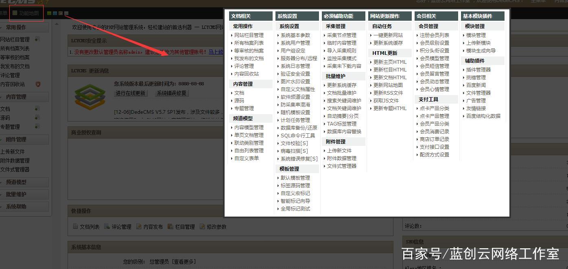Open 文档批量维护 in the function map
Image resolution: width=568 pixels, height=269 pixels.
(x=341, y=93)
